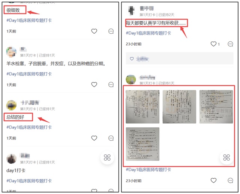Comment on the '羊水栓塞' post
240x194 pixels.
[x=111, y=85]
